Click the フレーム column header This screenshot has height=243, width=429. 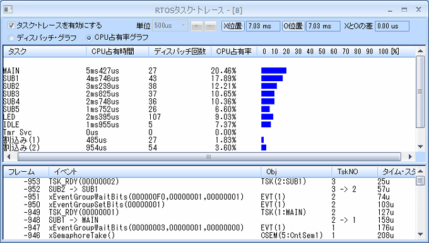click(x=26, y=172)
